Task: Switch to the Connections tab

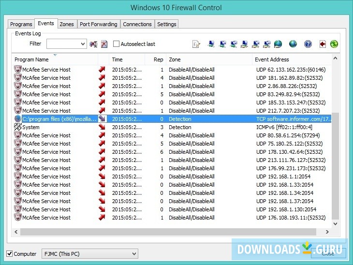Action: pos(137,24)
